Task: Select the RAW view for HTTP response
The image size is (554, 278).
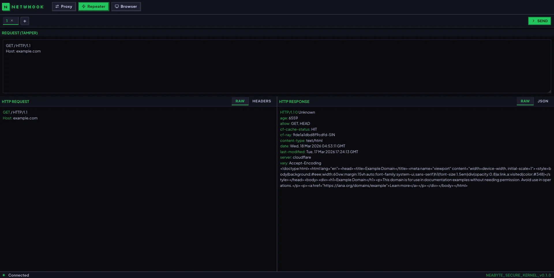Action: click(x=525, y=101)
